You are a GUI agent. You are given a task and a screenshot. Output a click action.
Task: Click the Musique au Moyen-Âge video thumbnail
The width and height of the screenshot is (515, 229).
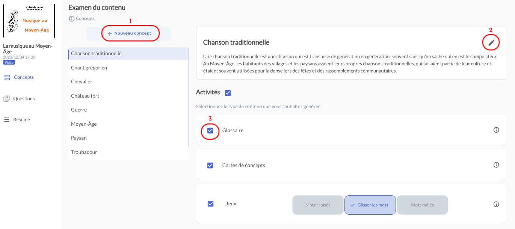(29, 21)
